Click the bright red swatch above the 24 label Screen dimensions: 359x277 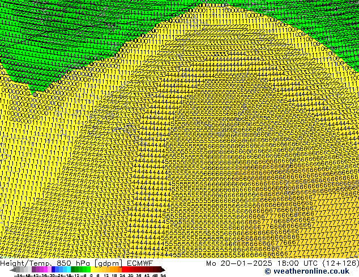pos(123,269)
